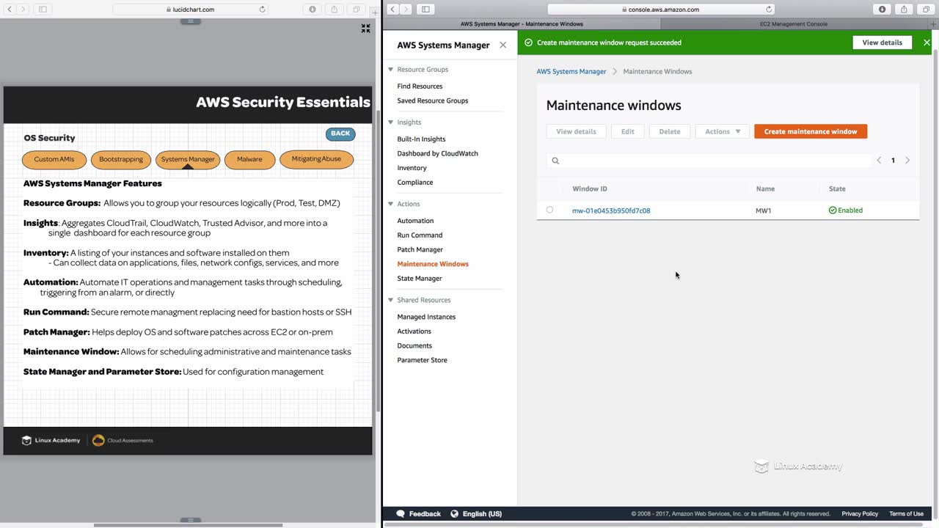Click the Edit button
The image size is (939, 528).
[x=627, y=131]
